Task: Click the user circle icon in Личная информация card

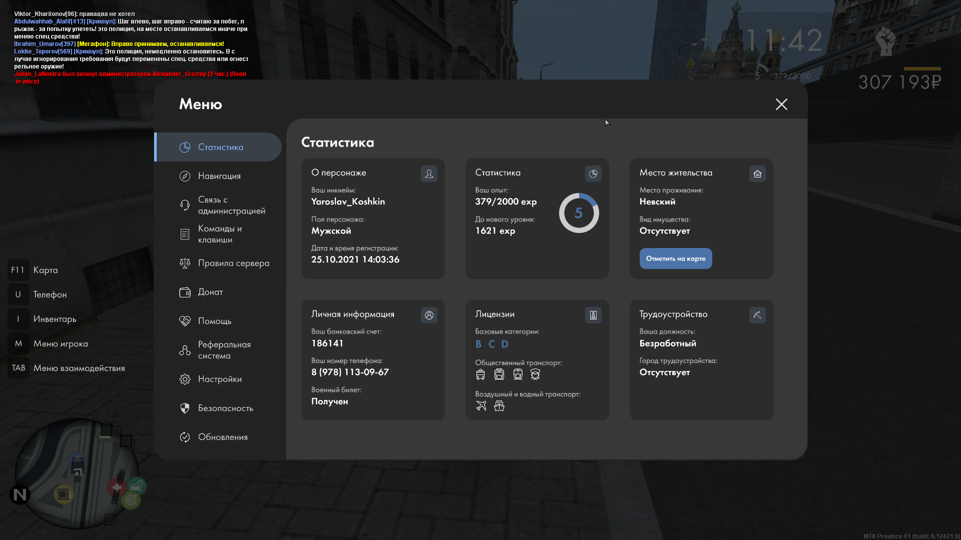Action: coord(429,315)
